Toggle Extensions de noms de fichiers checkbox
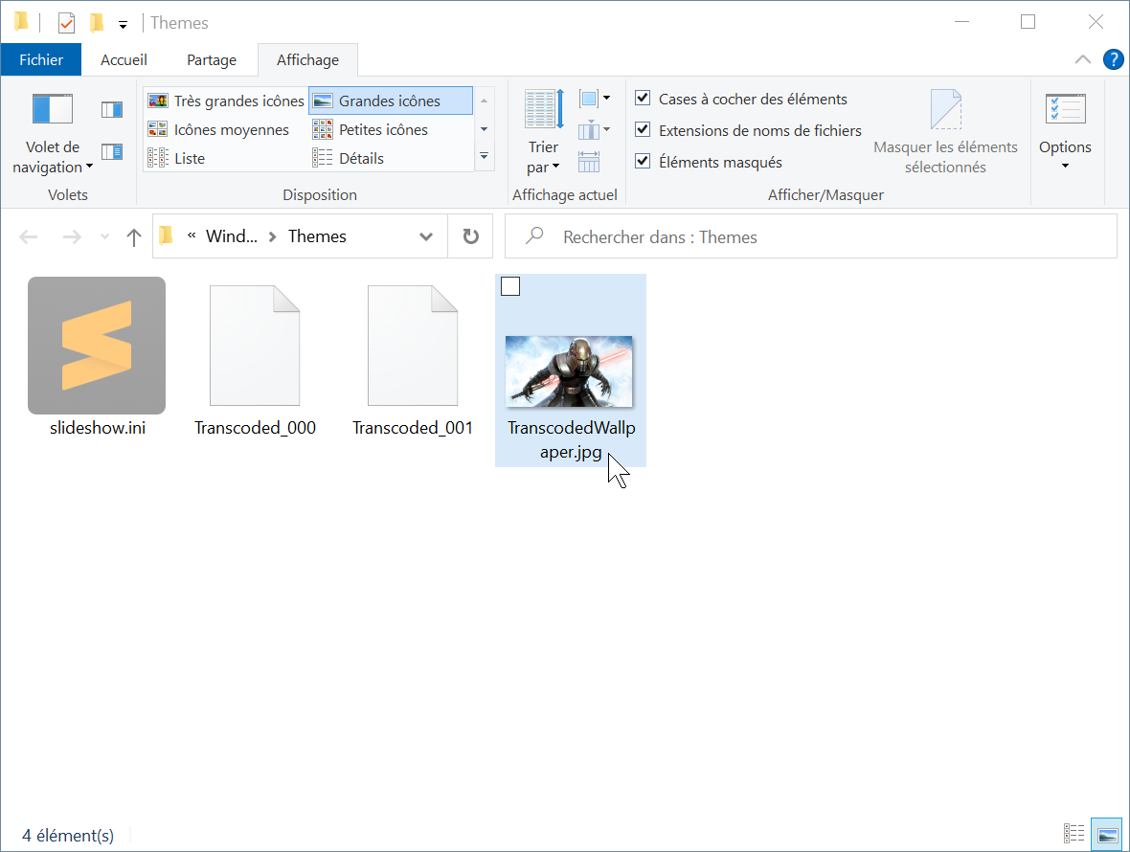 643,130
